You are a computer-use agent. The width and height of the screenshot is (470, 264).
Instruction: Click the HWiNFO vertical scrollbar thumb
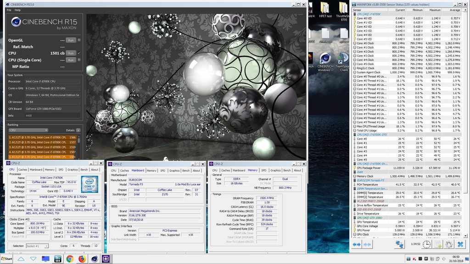click(x=465, y=102)
